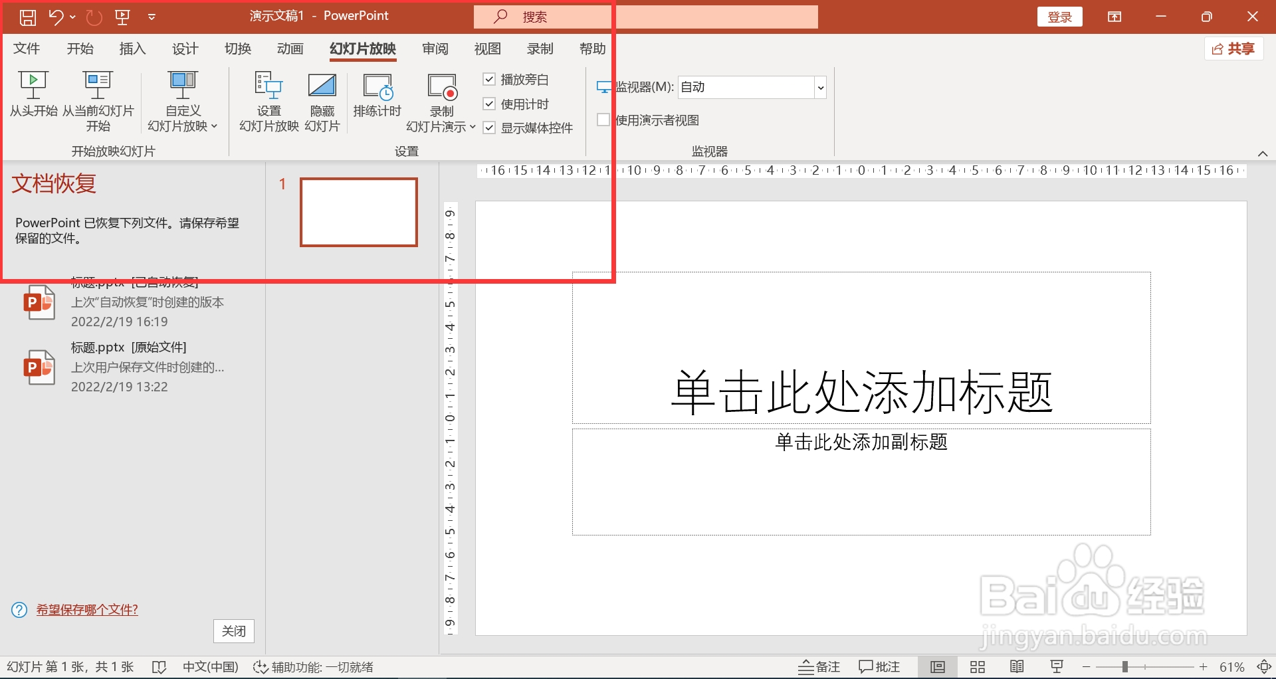1276x679 pixels.
Task: Open zoom dialog via 61% level
Action: pyautogui.click(x=1231, y=667)
